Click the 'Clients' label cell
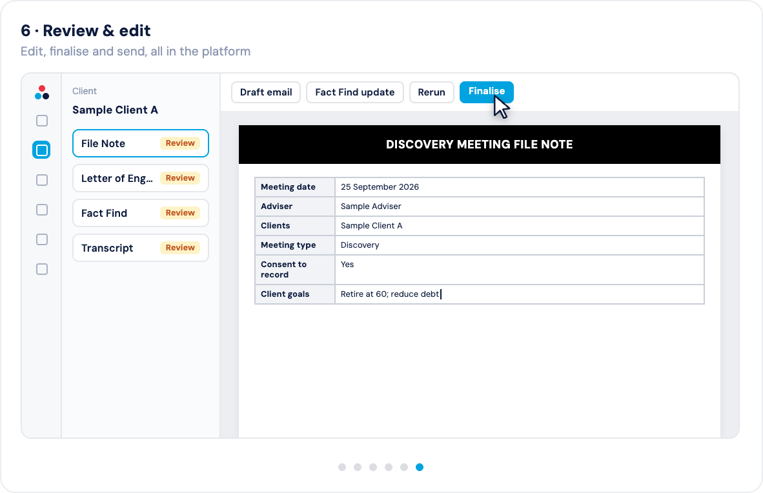 click(295, 226)
